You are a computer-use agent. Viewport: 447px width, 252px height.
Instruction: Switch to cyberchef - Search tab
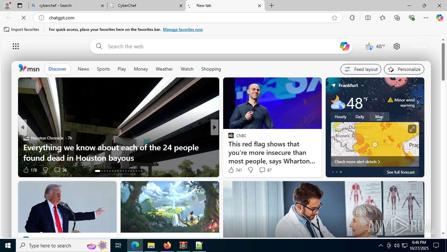coord(68,6)
